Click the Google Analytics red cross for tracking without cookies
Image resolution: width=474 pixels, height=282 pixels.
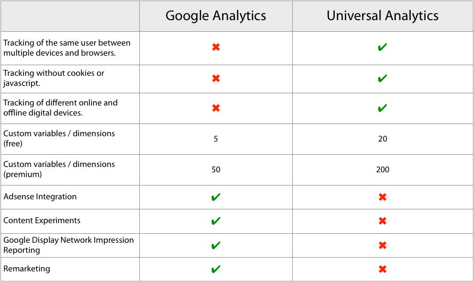[216, 78]
